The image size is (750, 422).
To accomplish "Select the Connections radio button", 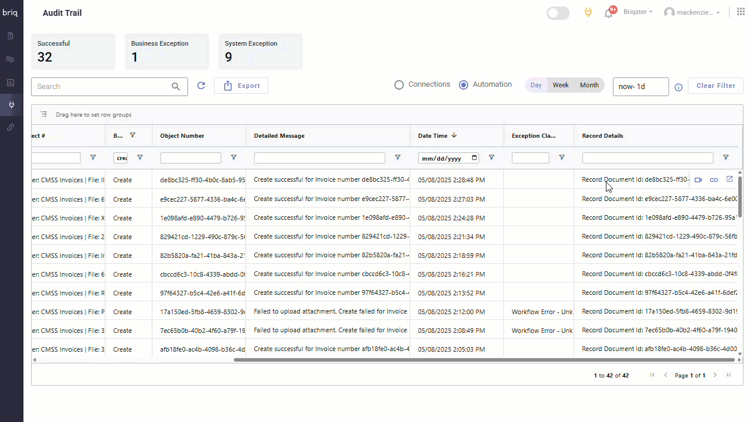I will 399,85.
